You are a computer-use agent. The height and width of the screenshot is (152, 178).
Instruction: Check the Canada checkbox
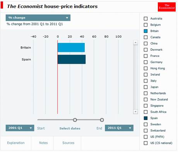click(x=145, y=37)
